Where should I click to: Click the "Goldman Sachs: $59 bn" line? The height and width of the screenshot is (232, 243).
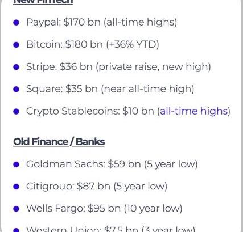point(112,164)
